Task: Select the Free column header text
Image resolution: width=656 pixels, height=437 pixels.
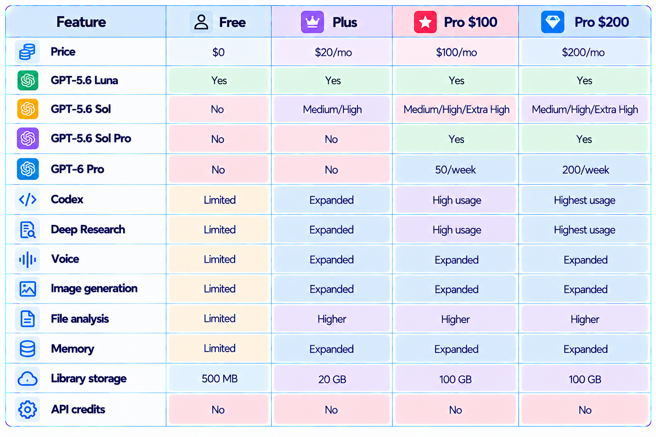Action: click(232, 22)
